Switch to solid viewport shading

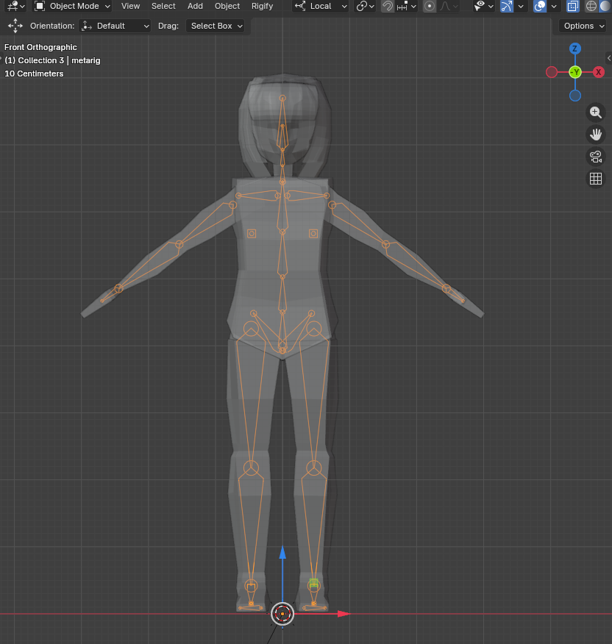[605, 6]
